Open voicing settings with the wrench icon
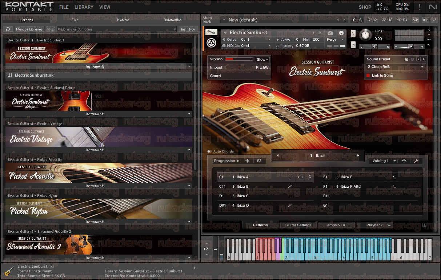The width and height of the screenshot is (441, 280). pyautogui.click(x=417, y=161)
